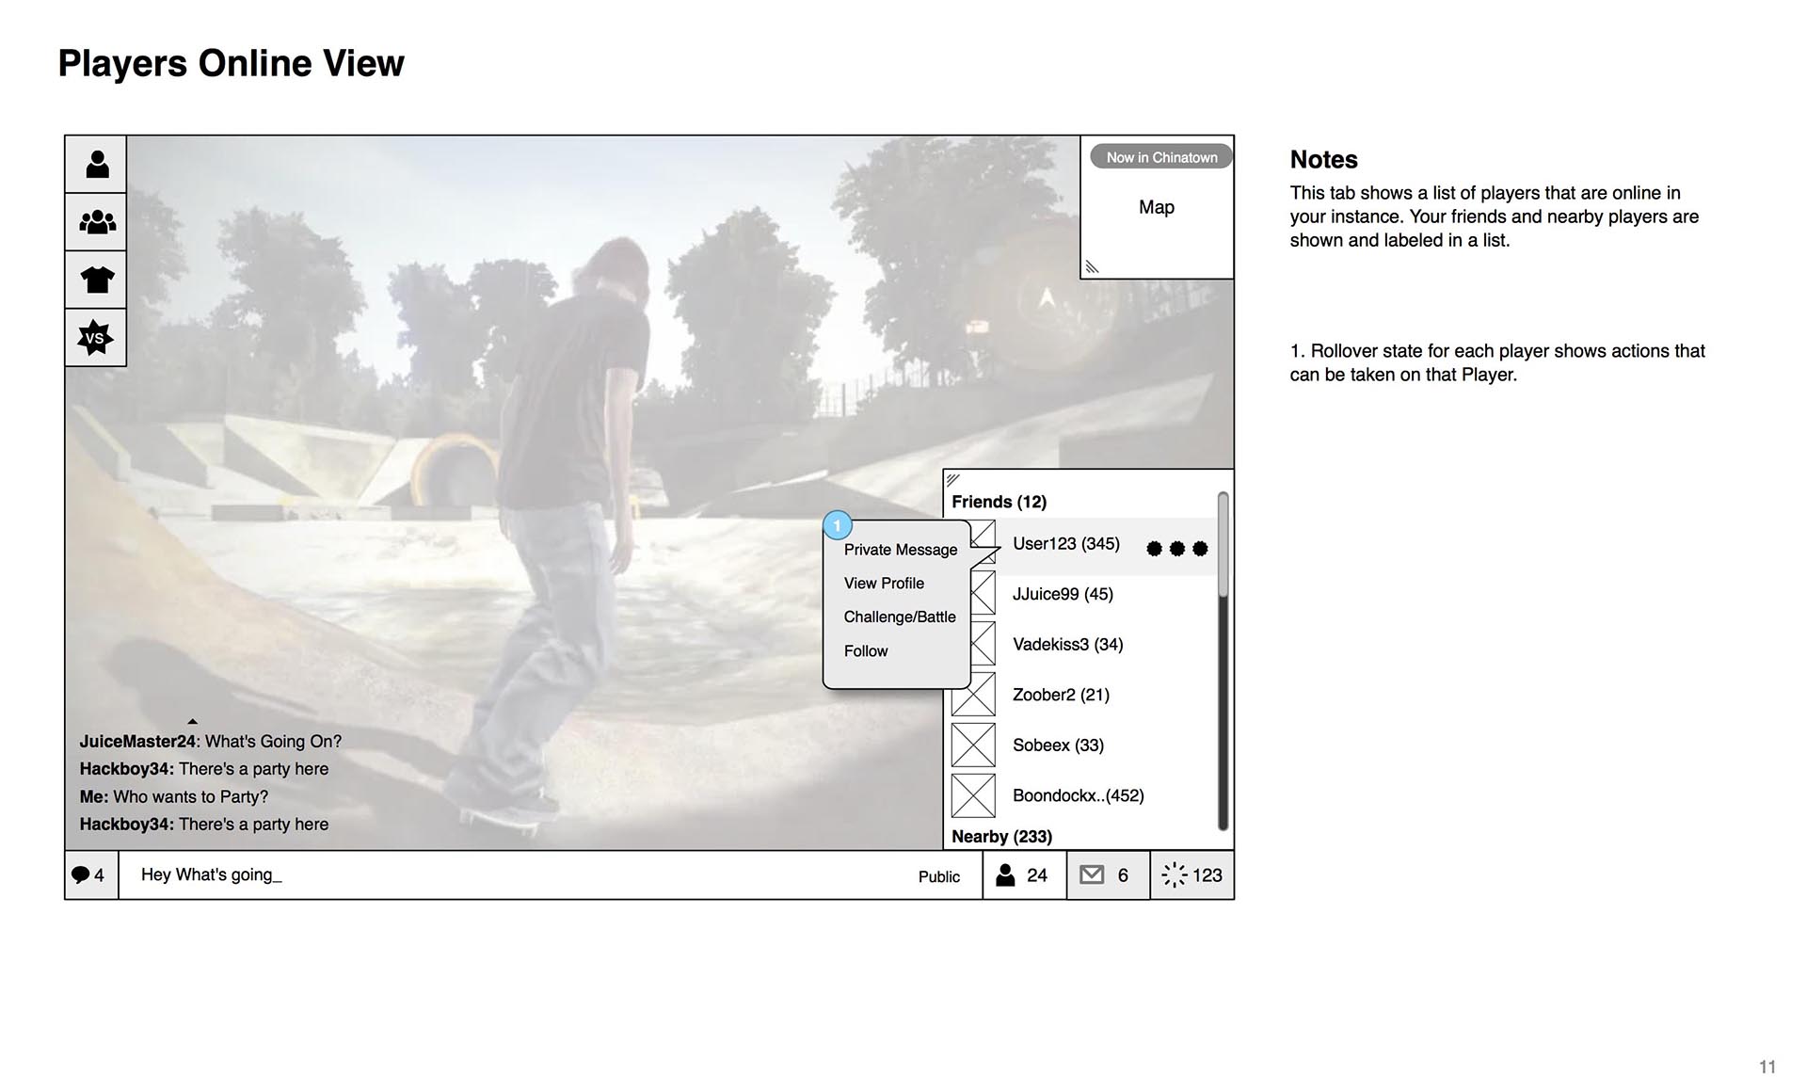Select the t-shirt clothing icon
Screen dimensions: 1807x1090
(96, 280)
